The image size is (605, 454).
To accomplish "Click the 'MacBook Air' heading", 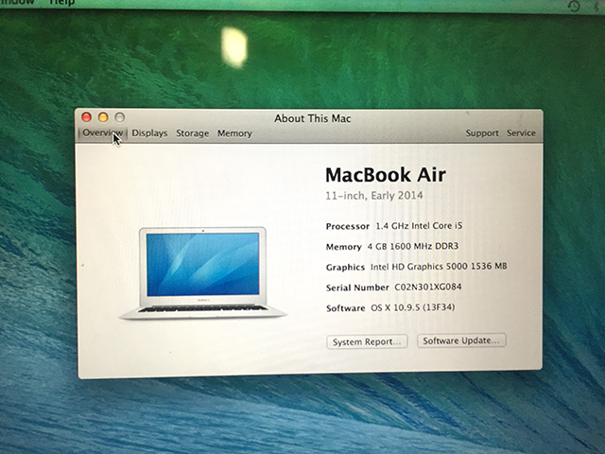I will (x=386, y=175).
